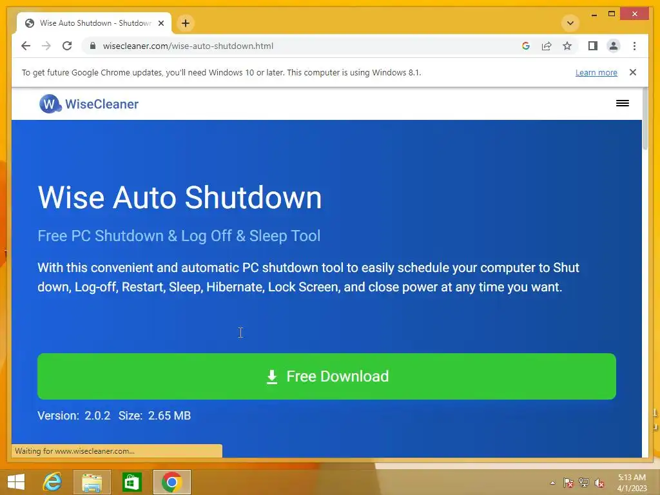The width and height of the screenshot is (660, 495).
Task: Click the Version 2.0.2 text
Action: (73, 416)
